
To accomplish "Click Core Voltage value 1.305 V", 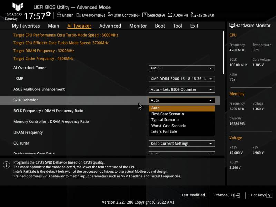I will tap(258, 65).
